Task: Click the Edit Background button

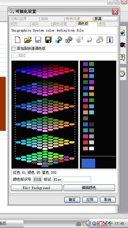Action: click(36, 188)
